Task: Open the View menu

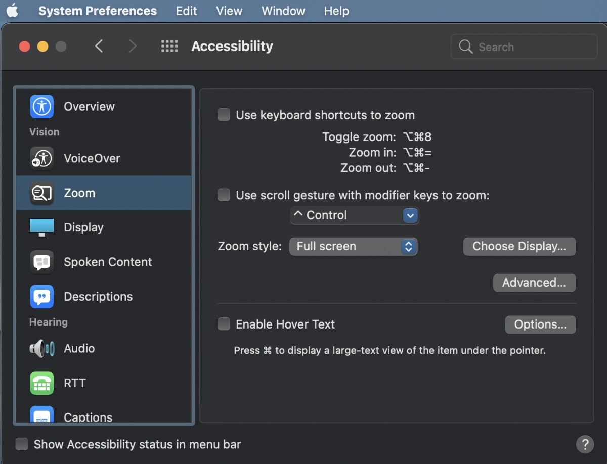Action: pyautogui.click(x=229, y=11)
